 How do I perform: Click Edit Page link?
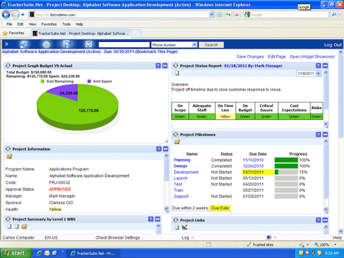point(276,57)
